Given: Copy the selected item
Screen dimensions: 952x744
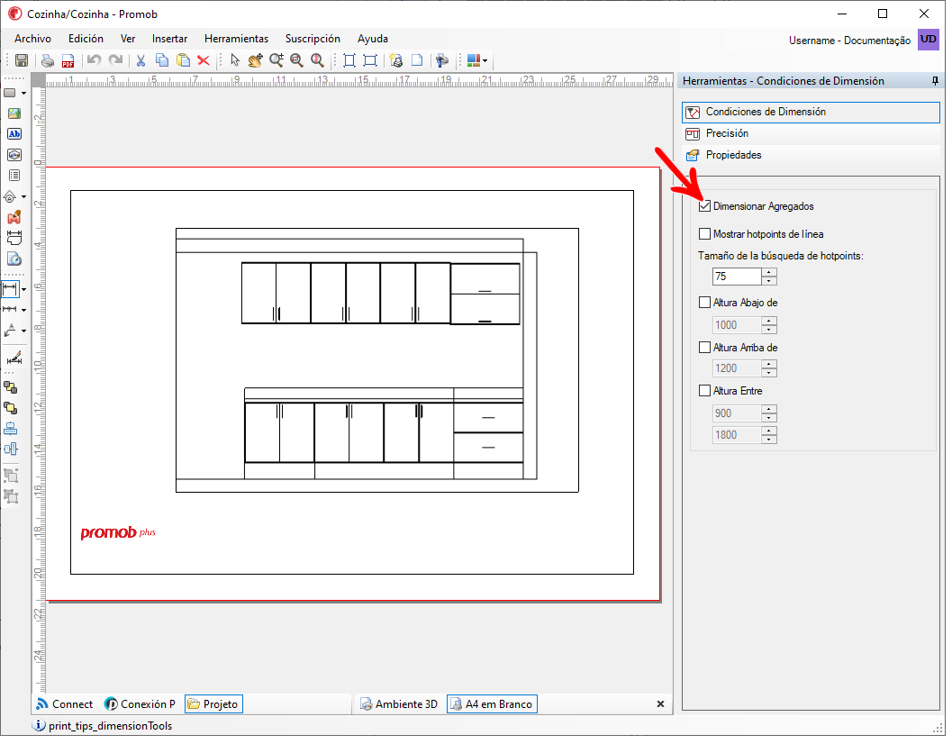Looking at the screenshot, I should pyautogui.click(x=162, y=60).
